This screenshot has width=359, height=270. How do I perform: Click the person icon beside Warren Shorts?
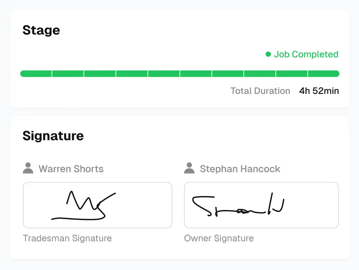tap(28, 168)
